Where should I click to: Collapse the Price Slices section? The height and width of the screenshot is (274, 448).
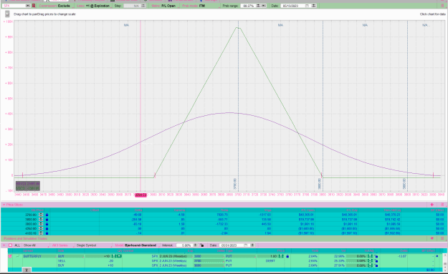[x=4, y=205]
